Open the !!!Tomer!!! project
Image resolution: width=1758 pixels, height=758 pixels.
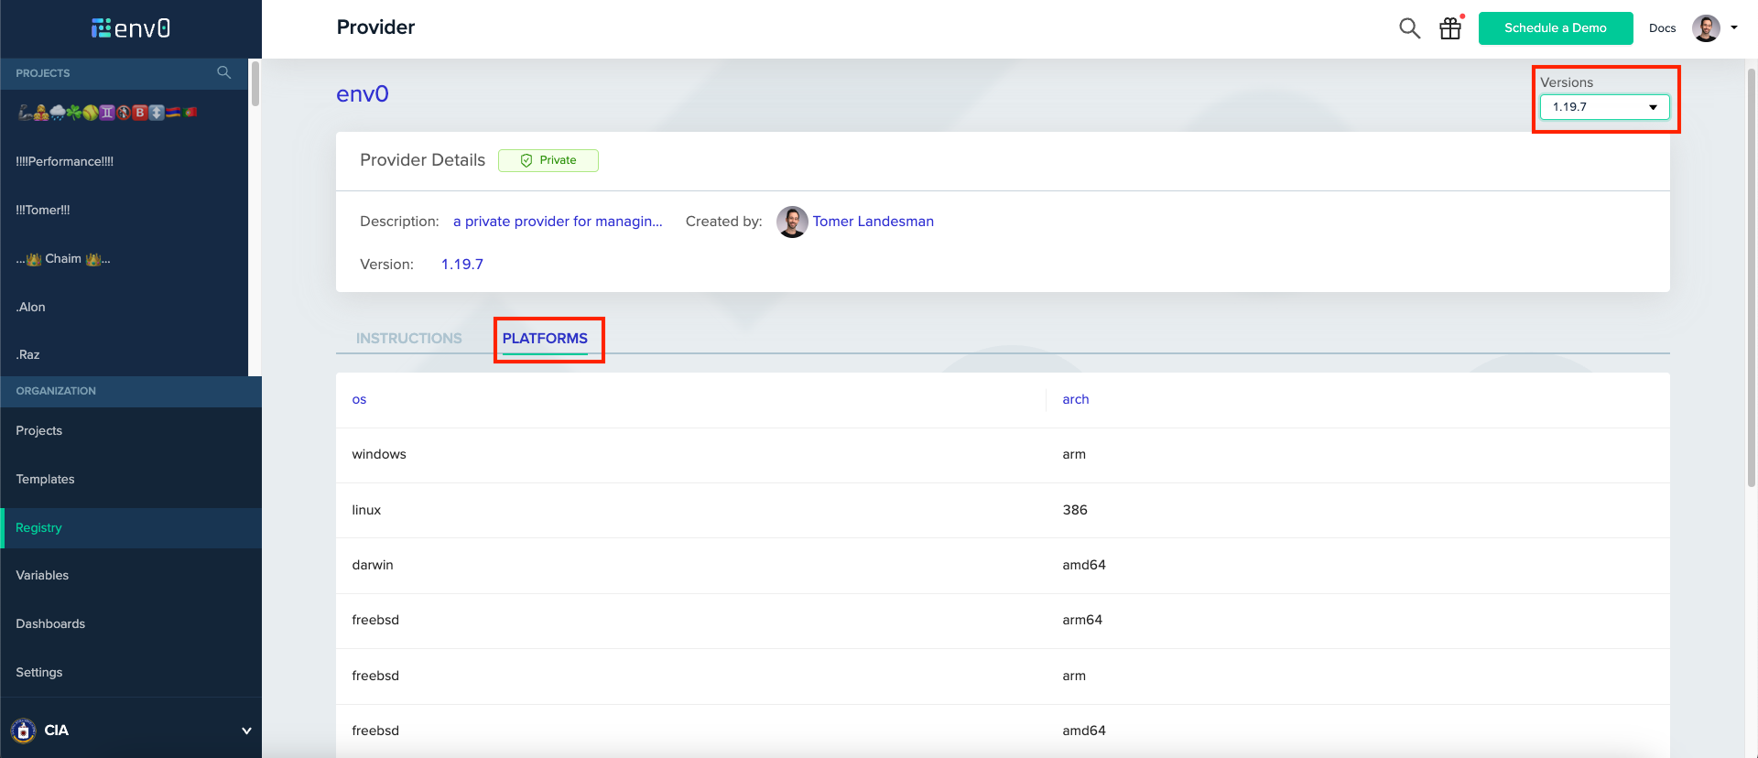(x=43, y=210)
